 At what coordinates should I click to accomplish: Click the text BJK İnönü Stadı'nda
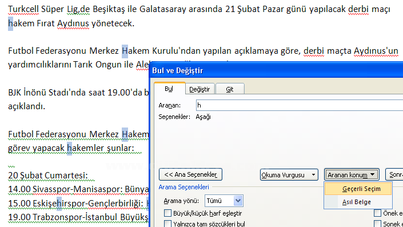tap(47, 93)
